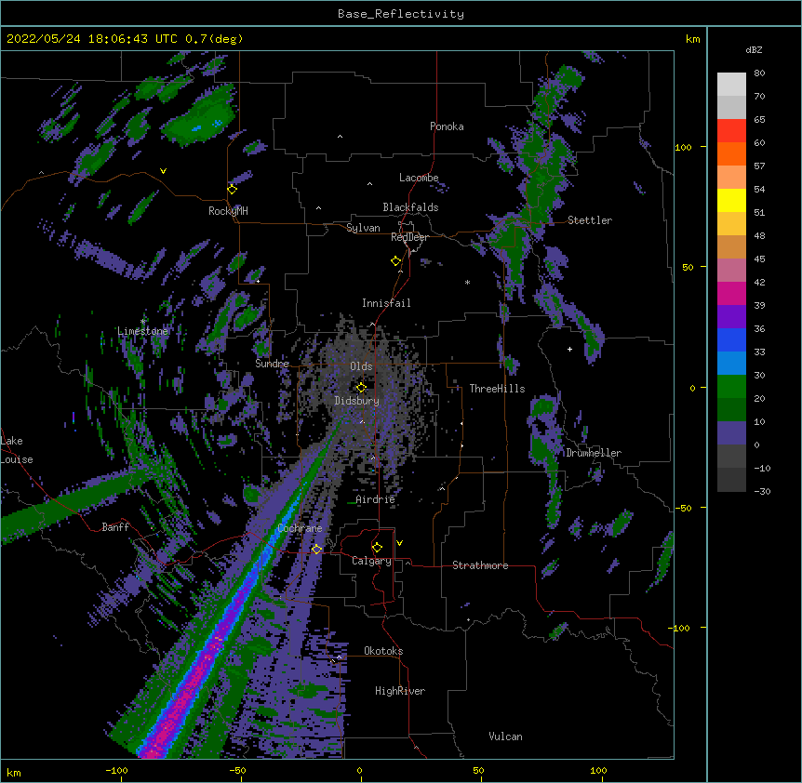Click the Airdrie city label
Viewport: 802px width, 783px height.
[376, 499]
